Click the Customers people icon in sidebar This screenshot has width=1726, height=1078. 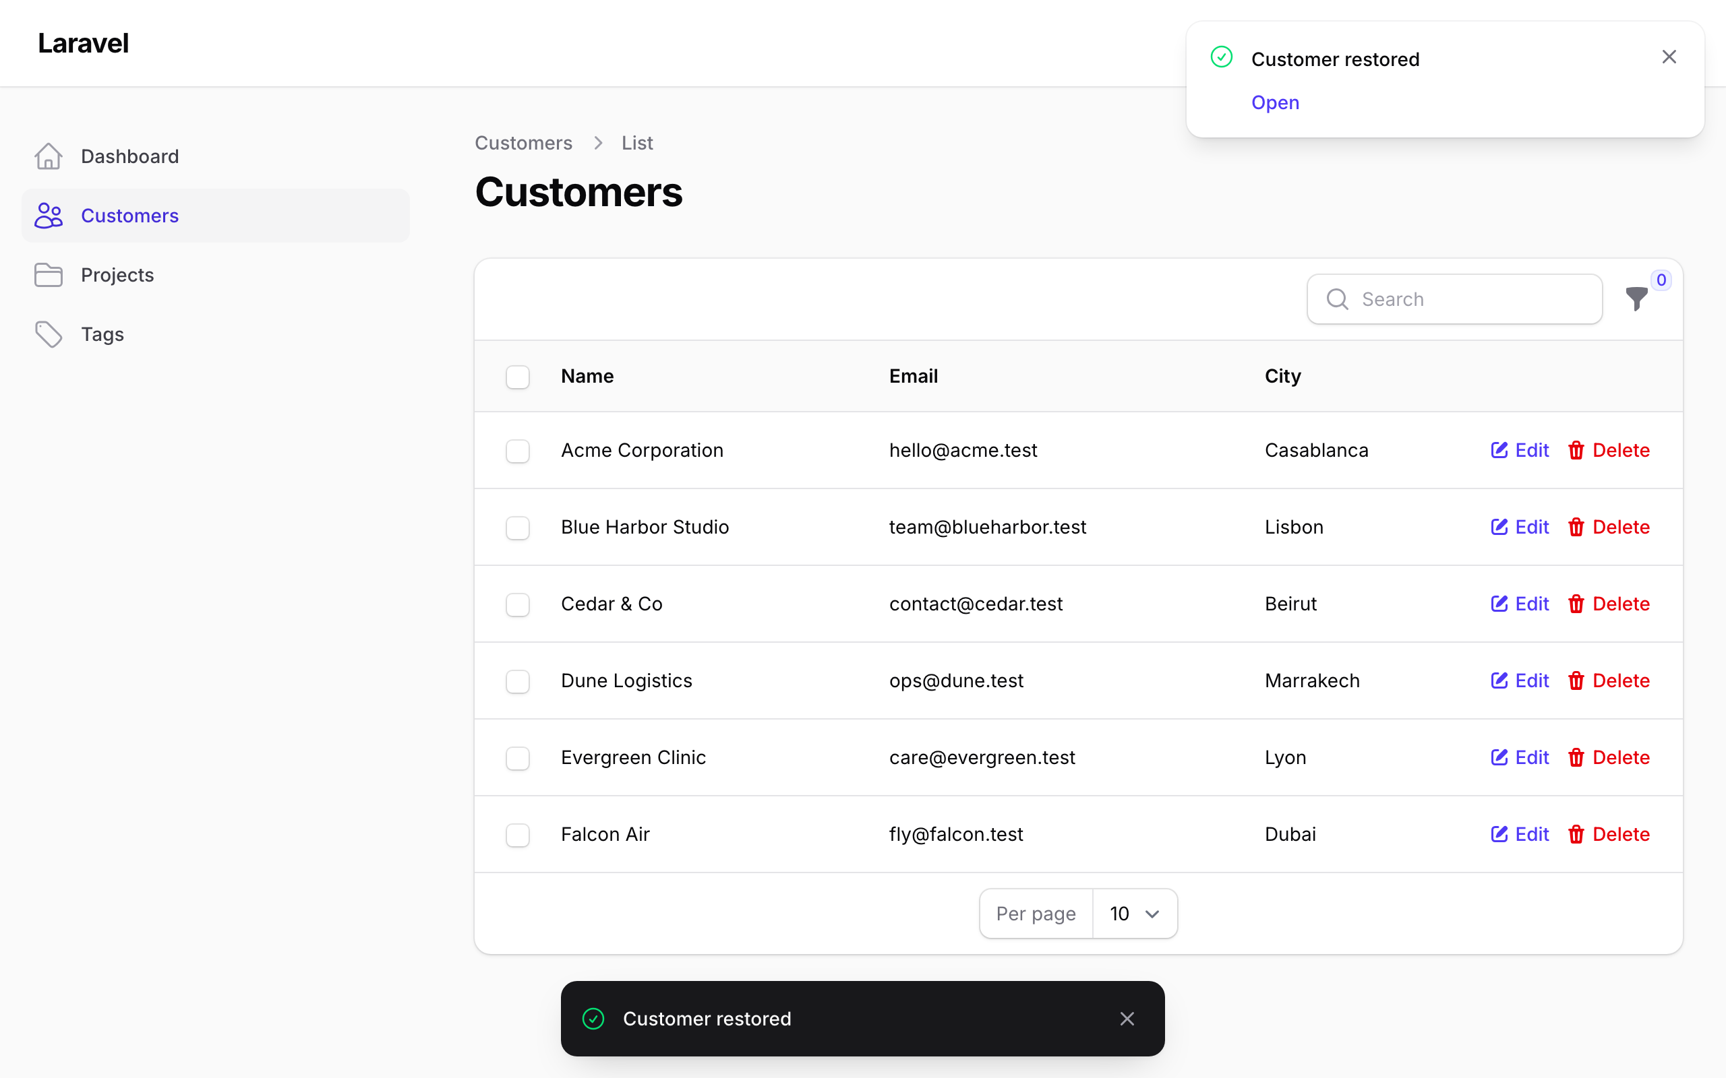pos(49,216)
